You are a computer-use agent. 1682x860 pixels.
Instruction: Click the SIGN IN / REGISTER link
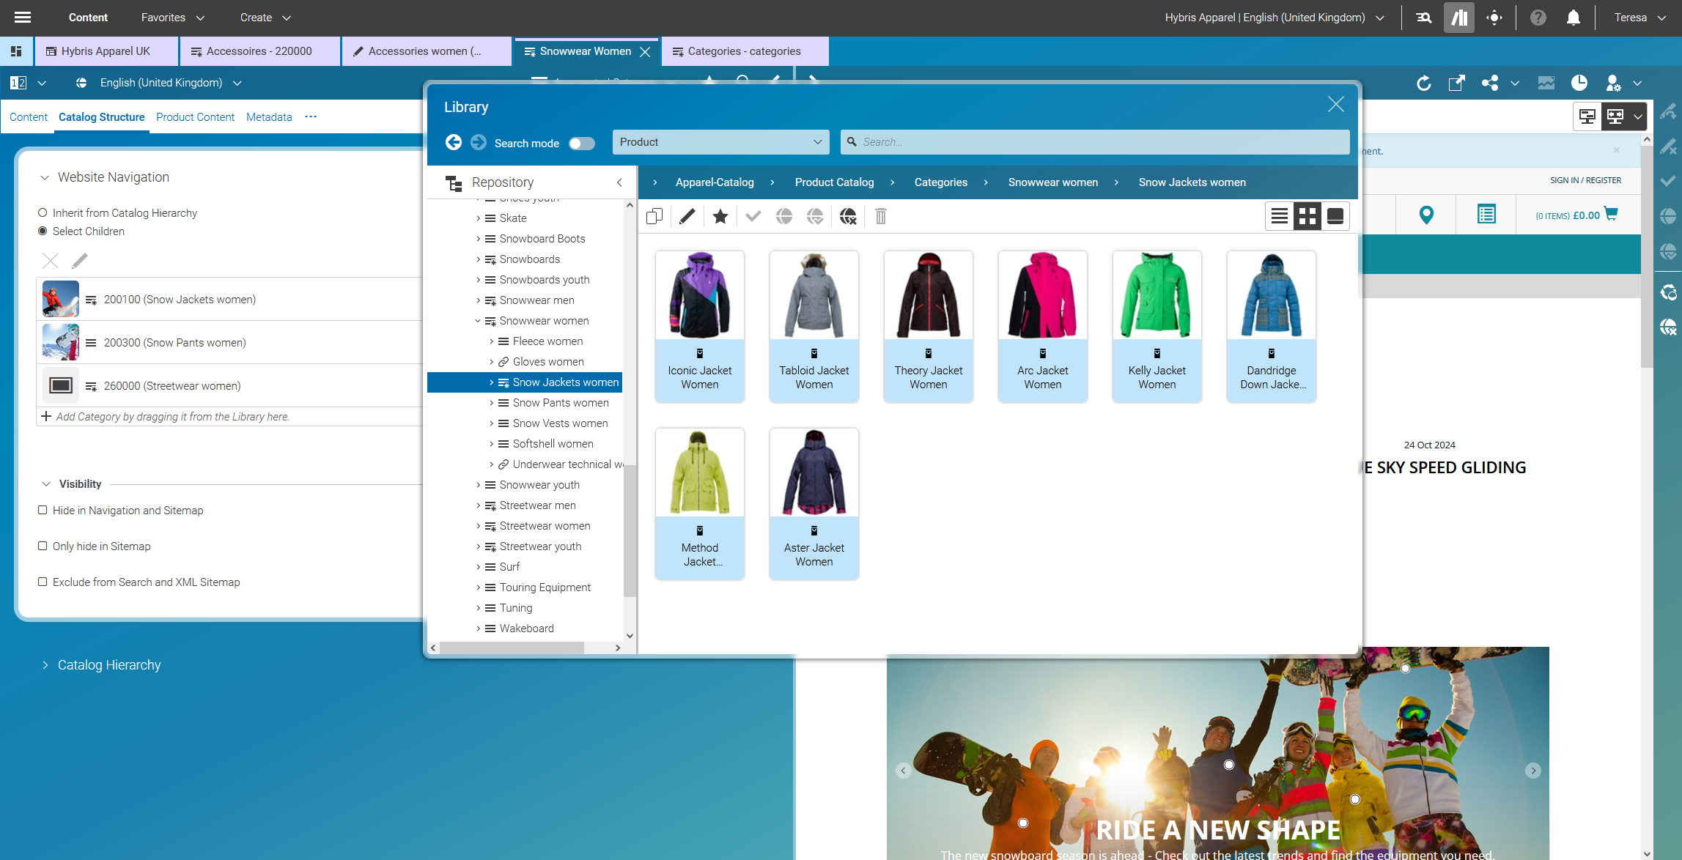[x=1585, y=179]
